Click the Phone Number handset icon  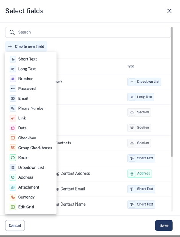tap(13, 108)
